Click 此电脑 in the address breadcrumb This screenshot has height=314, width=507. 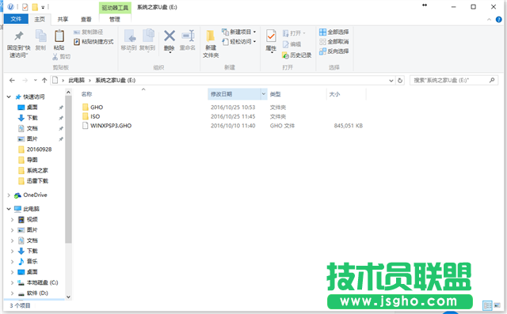[76, 81]
